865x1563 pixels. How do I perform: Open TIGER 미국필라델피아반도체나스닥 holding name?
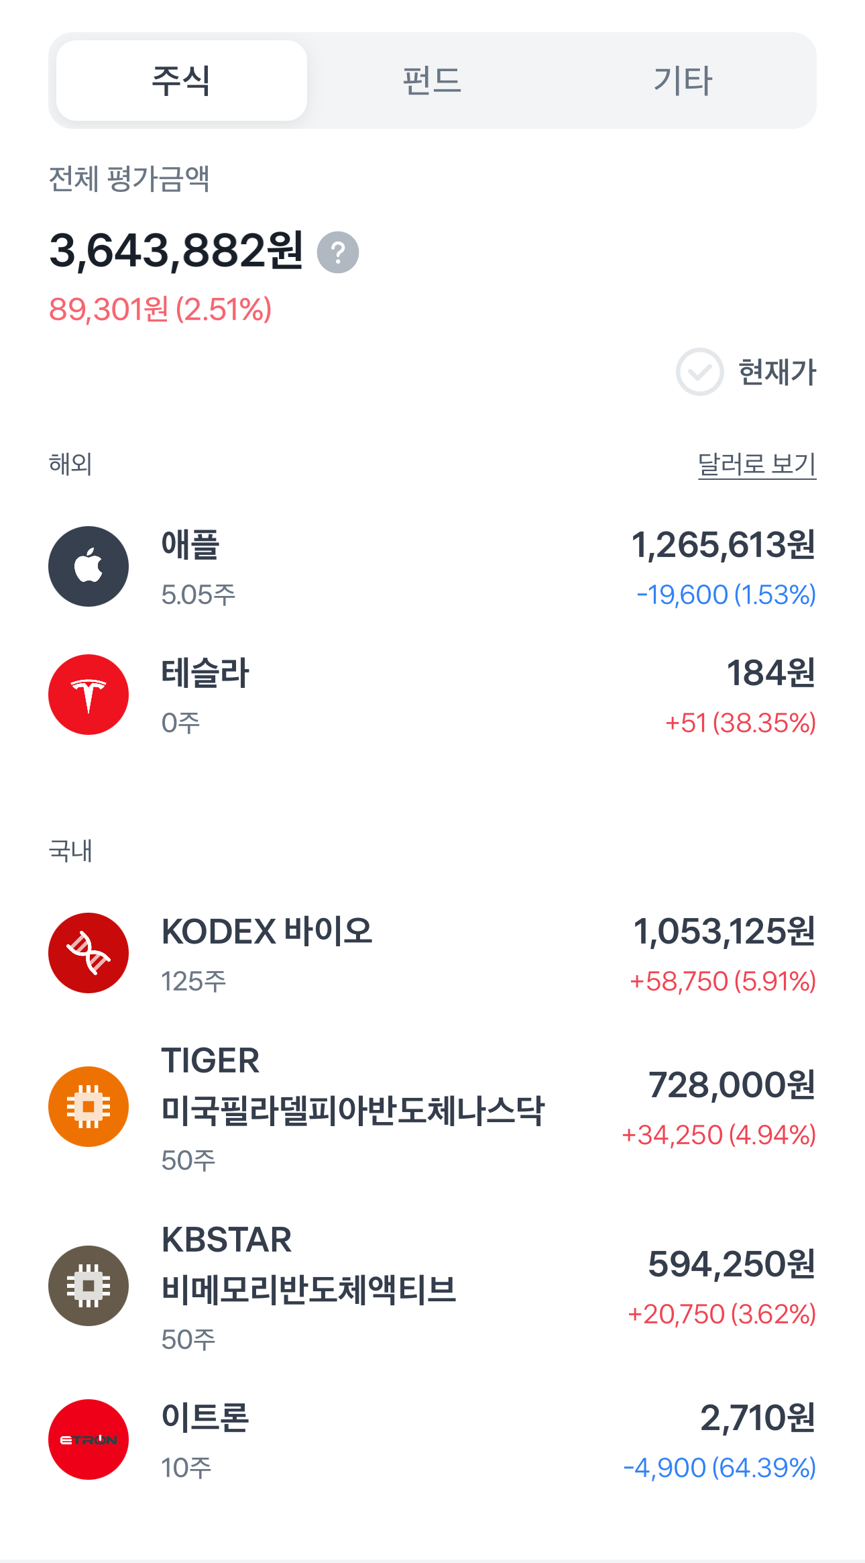pos(353,1086)
